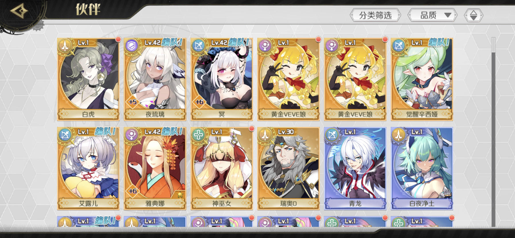
Task: Click the partner list vertical scrollbar
Action: [x=493, y=132]
